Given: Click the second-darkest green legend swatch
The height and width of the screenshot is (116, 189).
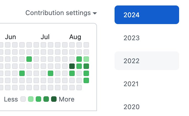Looking at the screenshot, I should click(46, 99).
